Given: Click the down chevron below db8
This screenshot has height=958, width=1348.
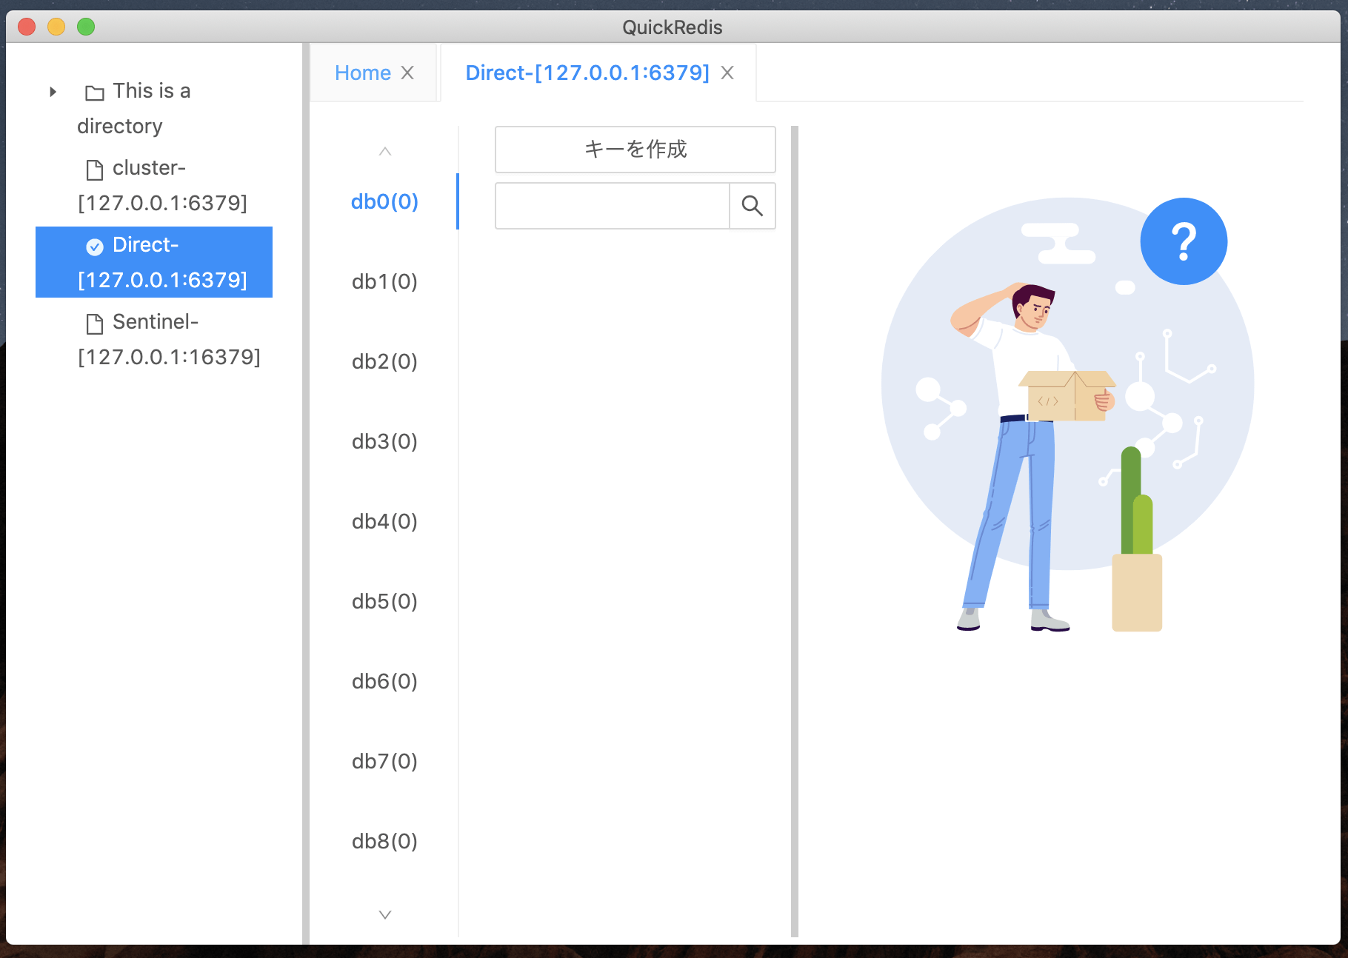Looking at the screenshot, I should [x=384, y=914].
